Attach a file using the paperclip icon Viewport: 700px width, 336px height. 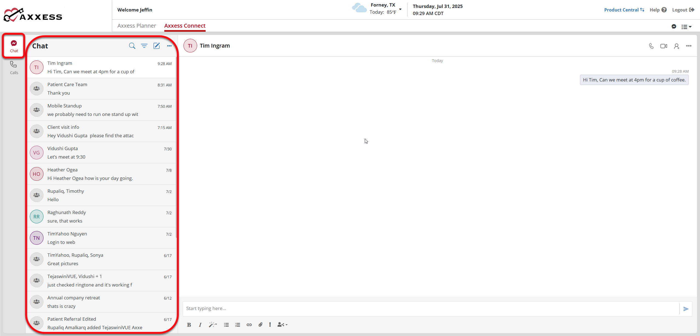(260, 325)
